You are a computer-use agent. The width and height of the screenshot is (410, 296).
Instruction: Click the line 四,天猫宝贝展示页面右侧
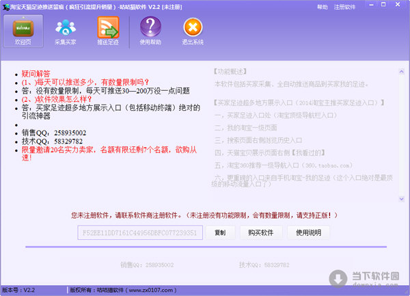[270, 153]
